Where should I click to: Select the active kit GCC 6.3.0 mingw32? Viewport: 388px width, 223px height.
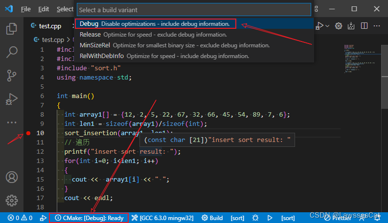[162, 218]
